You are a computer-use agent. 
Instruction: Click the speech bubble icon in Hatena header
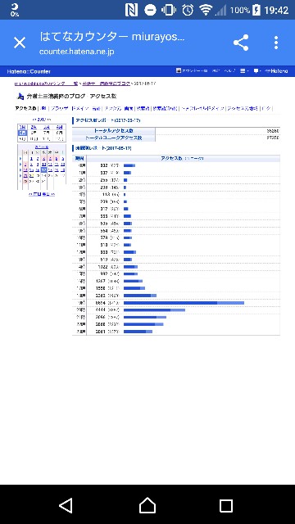[x=256, y=71]
